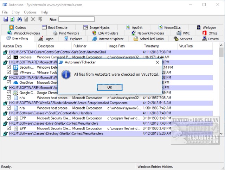Screen dimensions: 225x170
Task: Open the Help menu
Action: (44, 12)
